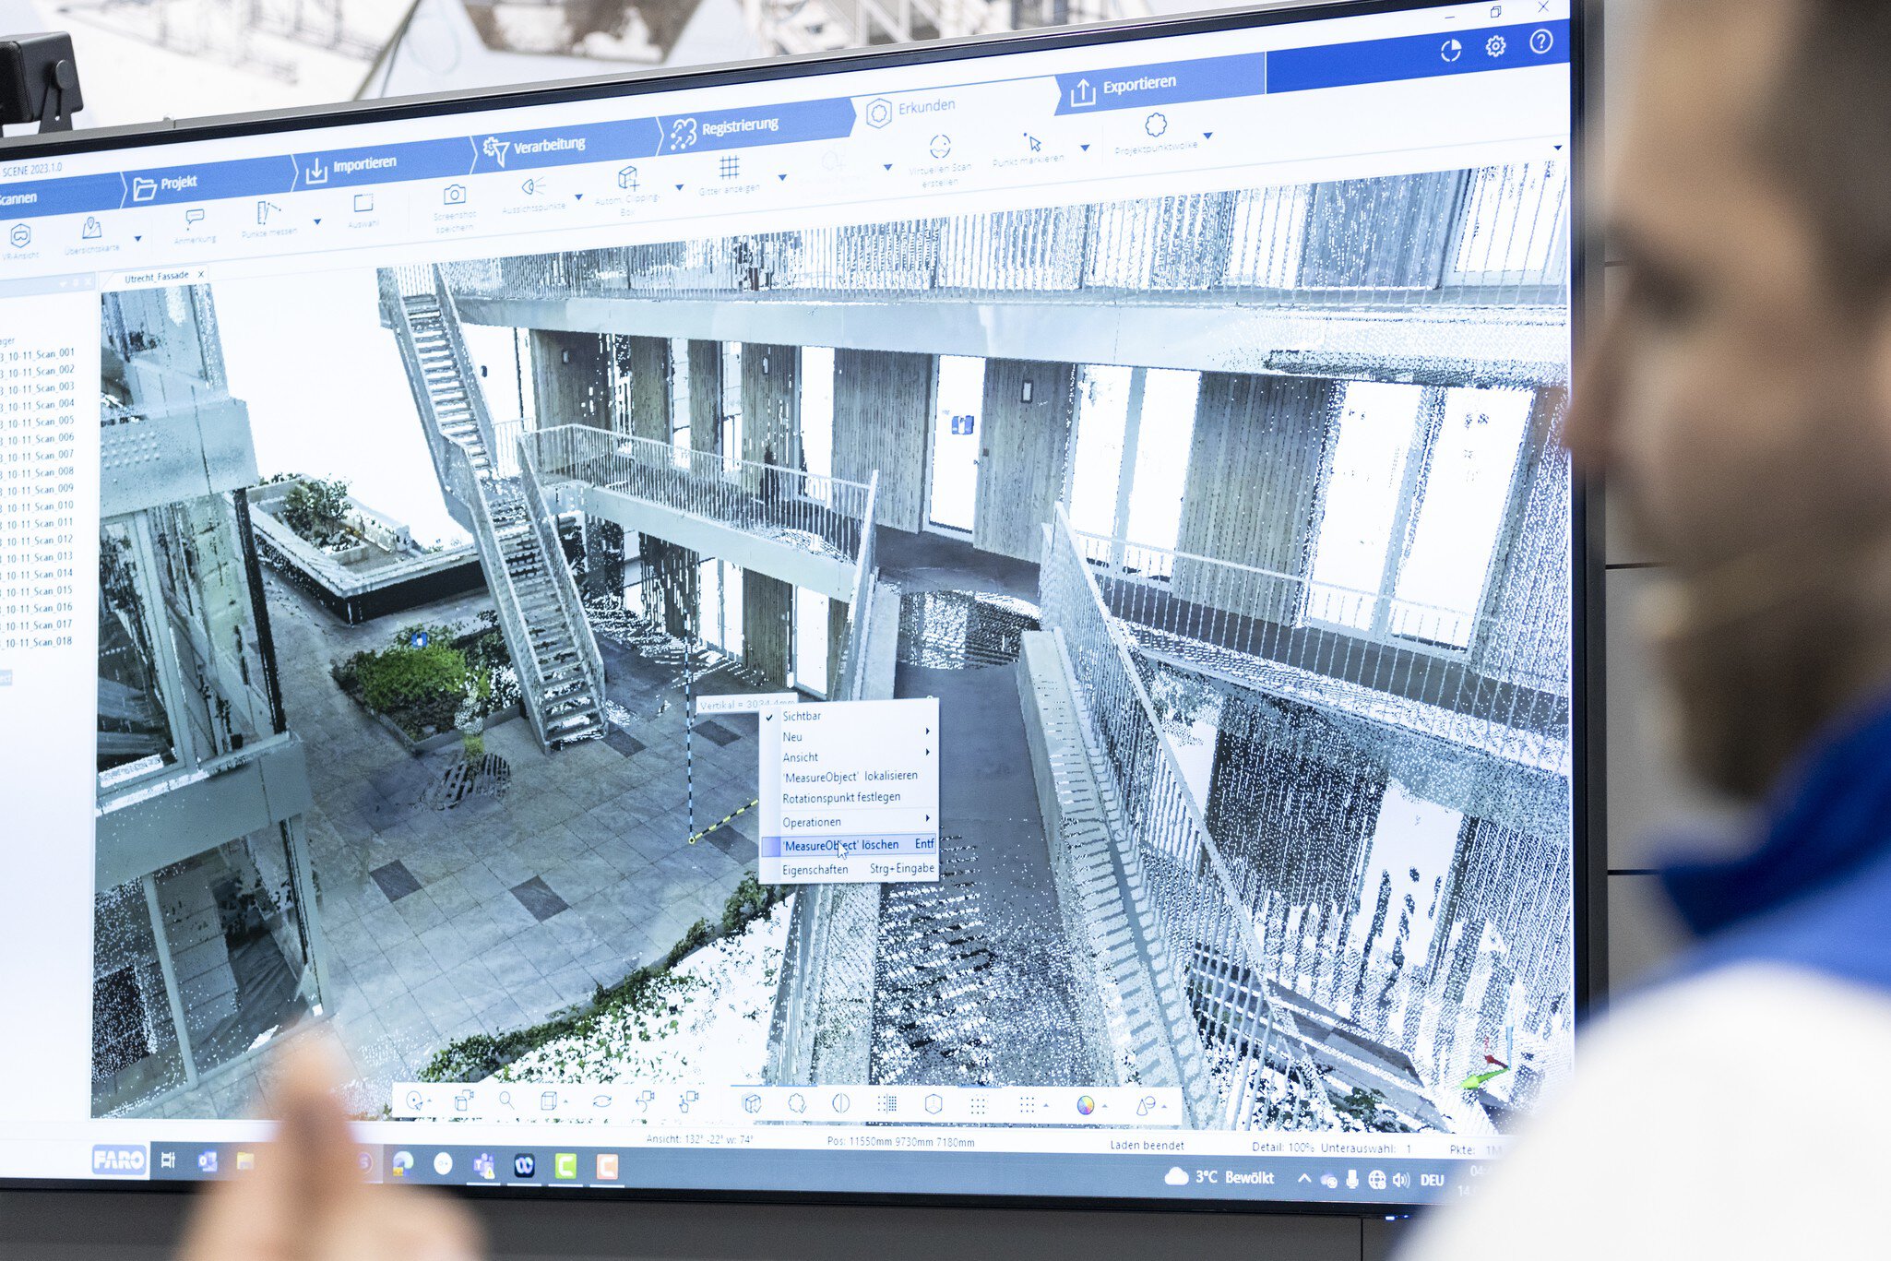
Task: Expand the Übersichtskarte dropdown arrow
Action: click(138, 239)
